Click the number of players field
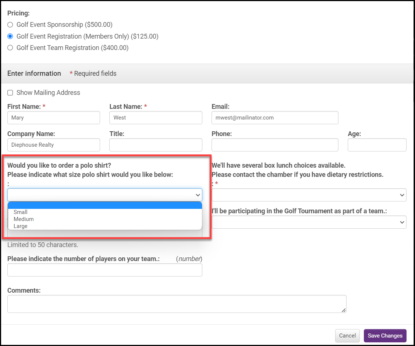415x346 pixels. tap(105, 270)
